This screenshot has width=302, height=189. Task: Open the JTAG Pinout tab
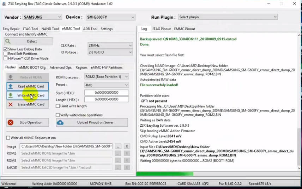(161, 29)
